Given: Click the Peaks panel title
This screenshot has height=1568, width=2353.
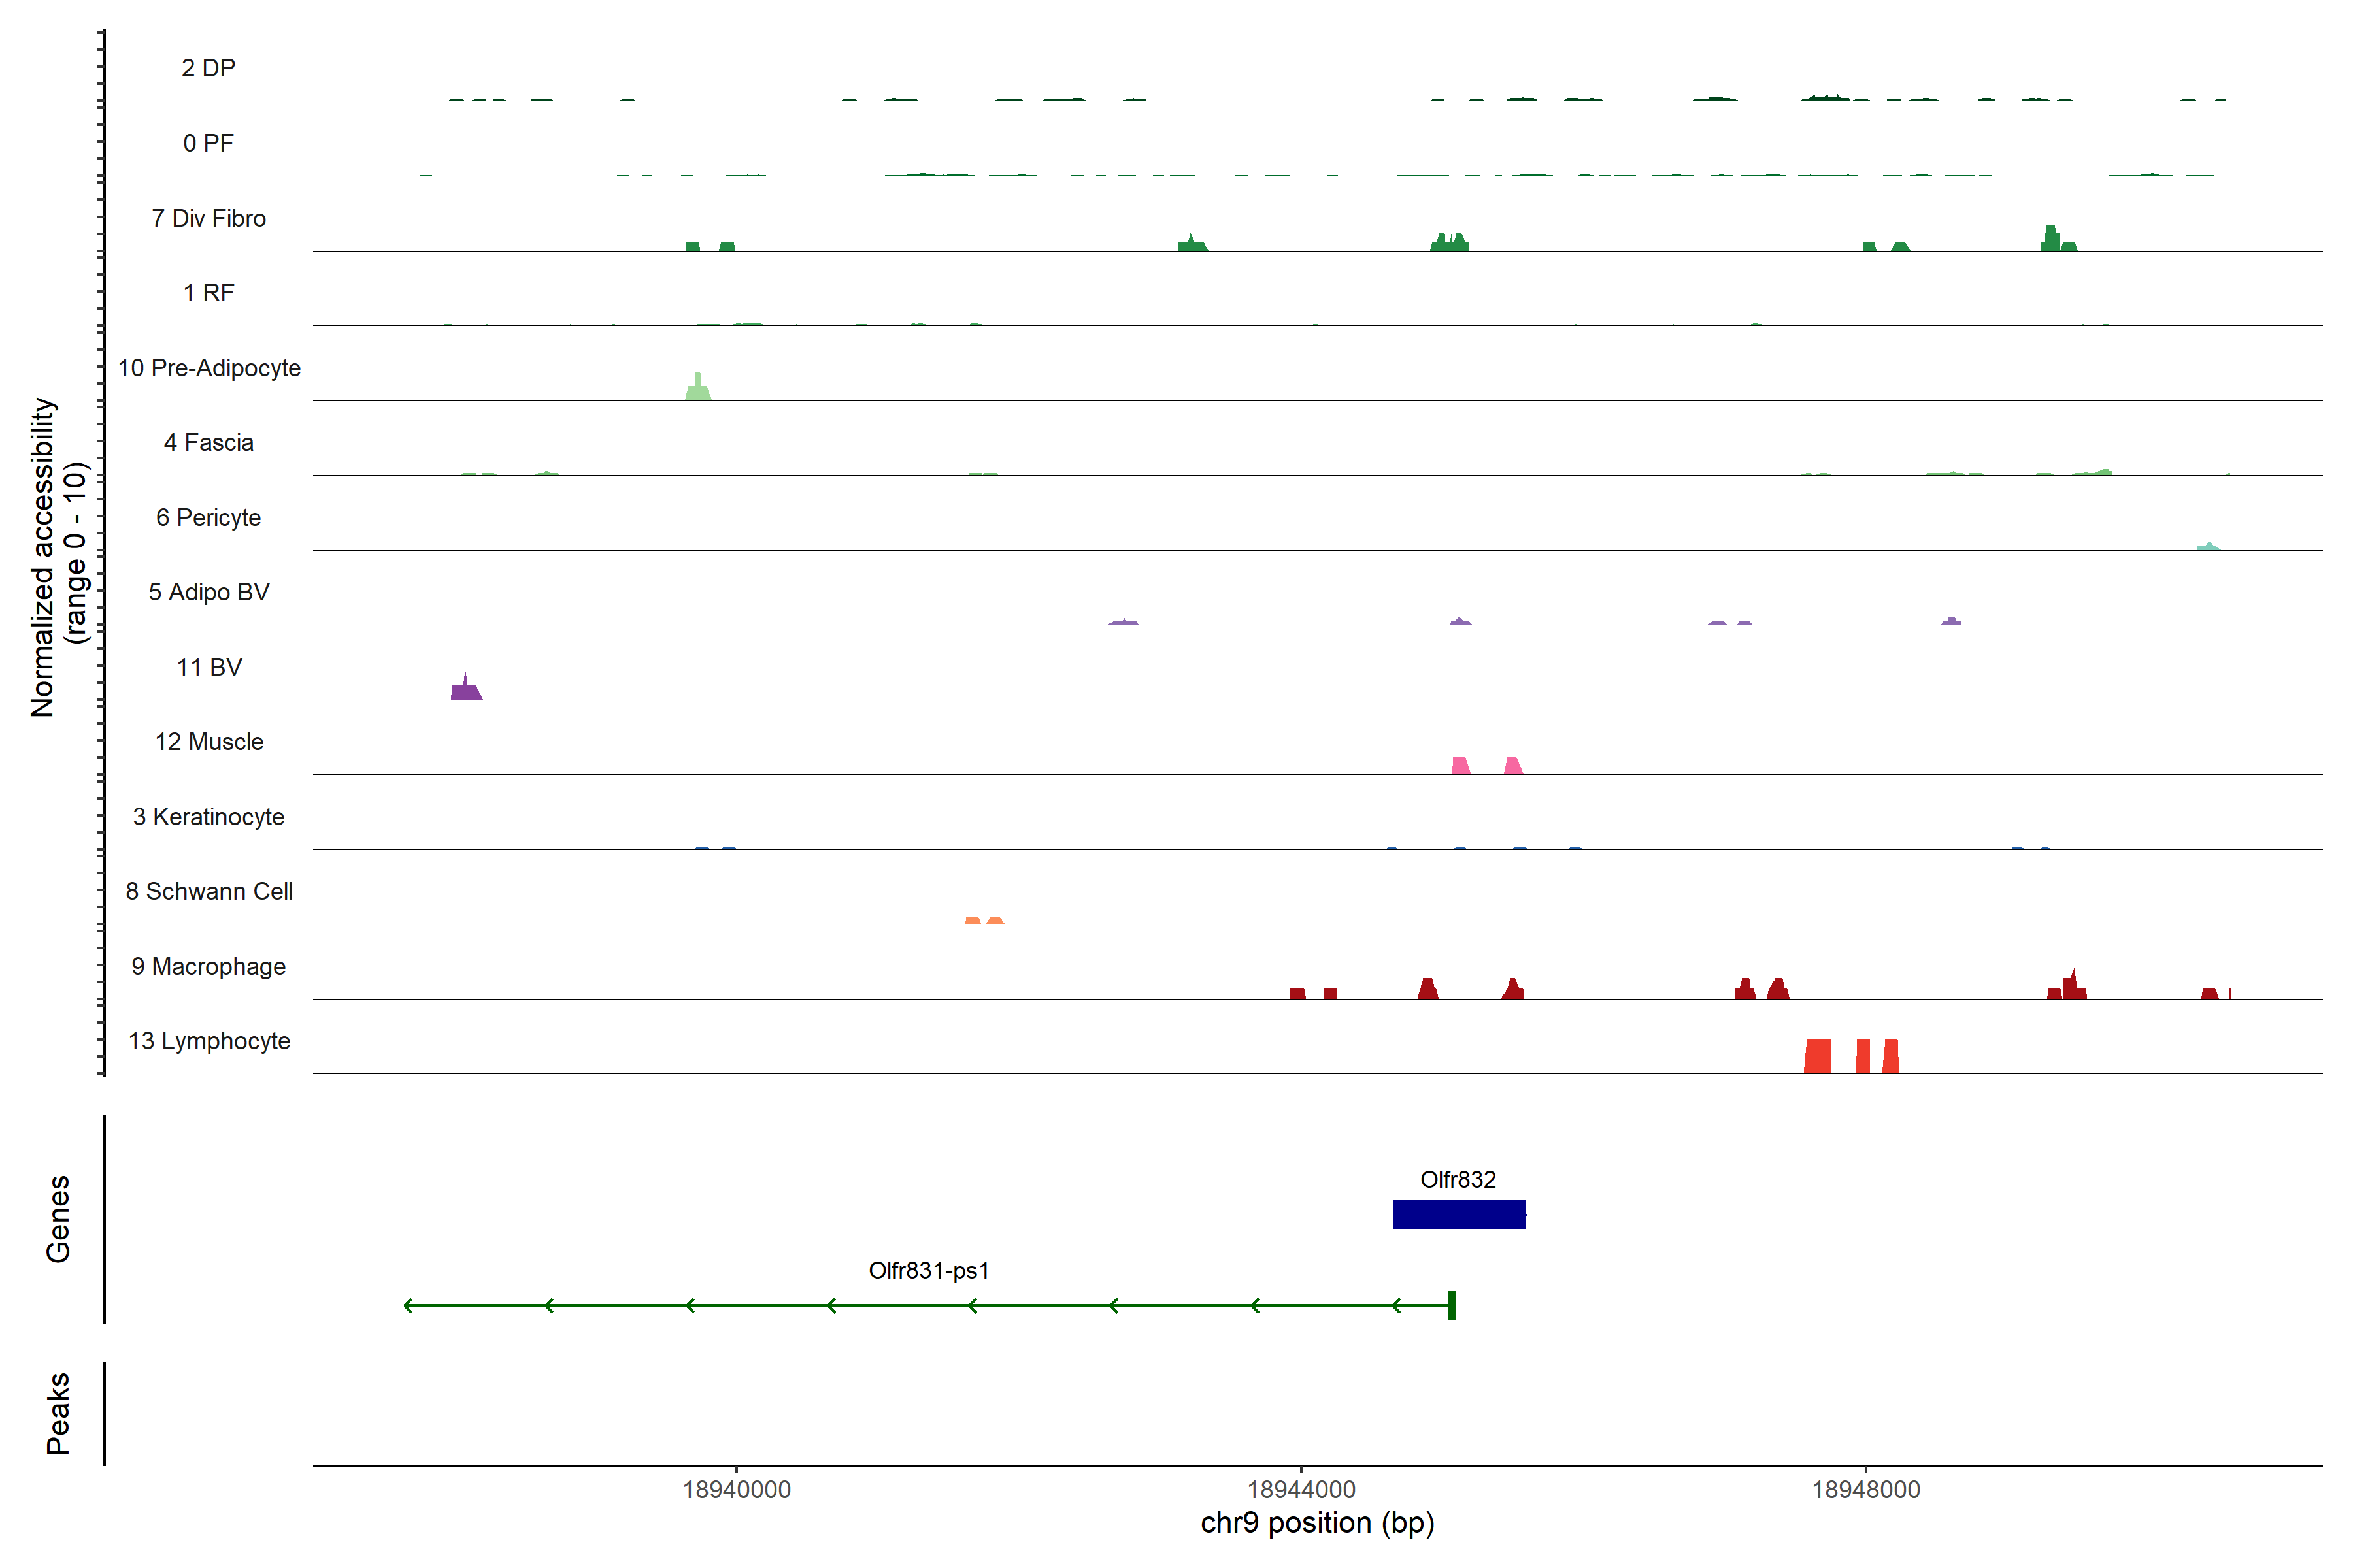Looking at the screenshot, I should (x=58, y=1412).
